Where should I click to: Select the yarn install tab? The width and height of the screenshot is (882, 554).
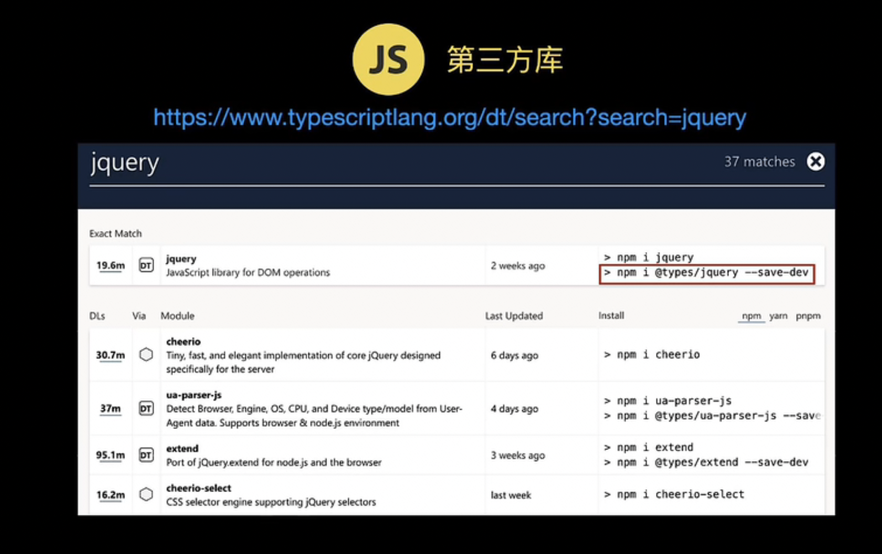(778, 316)
